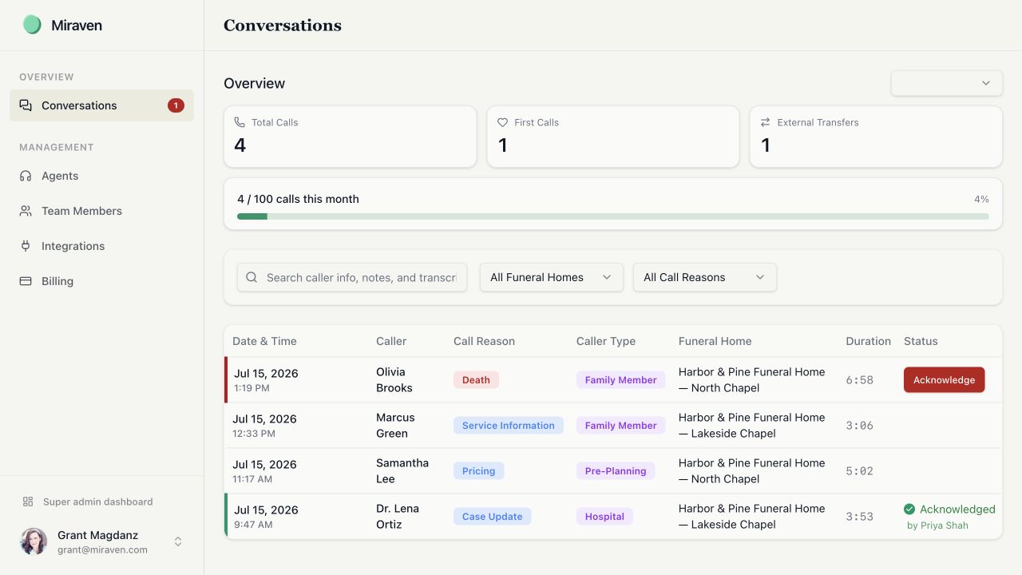Open the call from Olivia Brooks
This screenshot has height=575, width=1022.
pyautogui.click(x=613, y=380)
